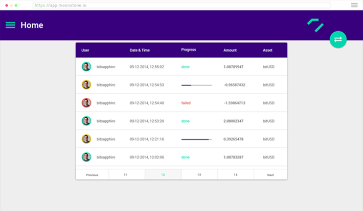The width and height of the screenshot is (363, 211).
Task: Open the browser menu icon in the address bar row
Action: [354, 5]
